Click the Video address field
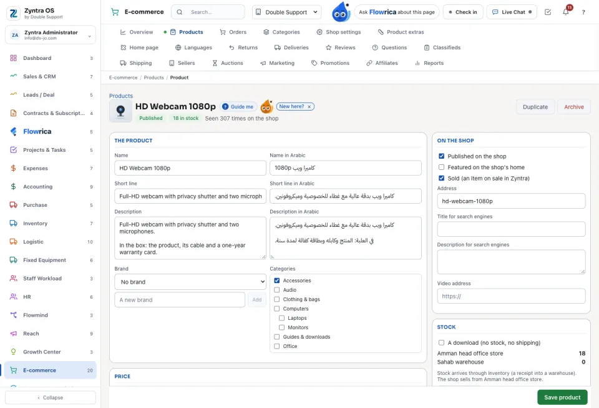This screenshot has width=599, height=408. [x=511, y=296]
